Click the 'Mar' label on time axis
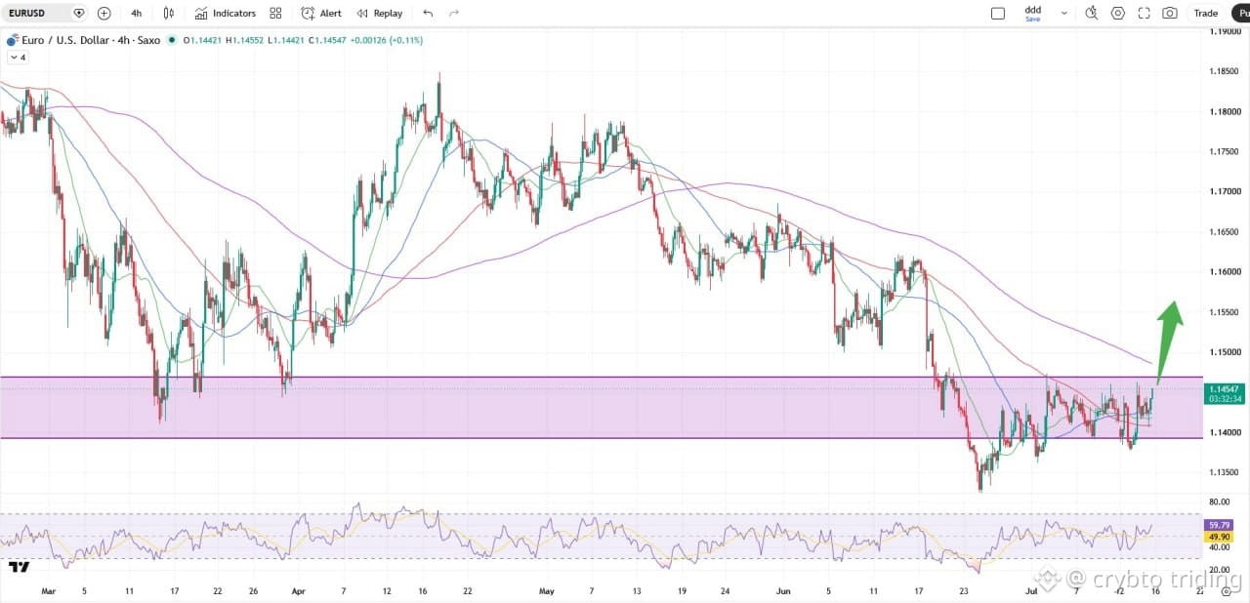 pyautogui.click(x=49, y=590)
